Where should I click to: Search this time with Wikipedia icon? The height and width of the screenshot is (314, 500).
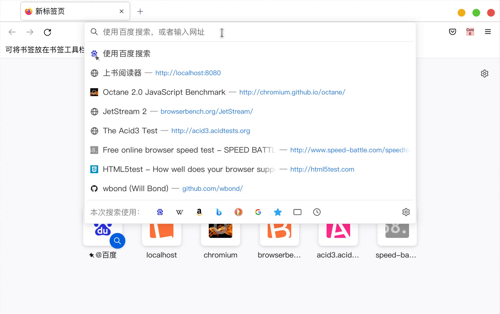pos(180,212)
